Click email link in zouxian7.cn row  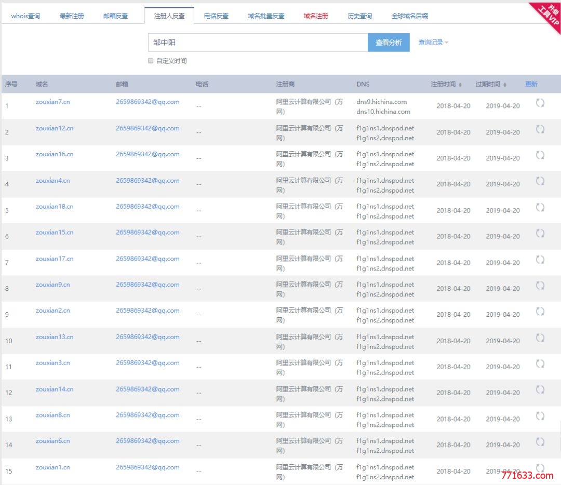148,102
